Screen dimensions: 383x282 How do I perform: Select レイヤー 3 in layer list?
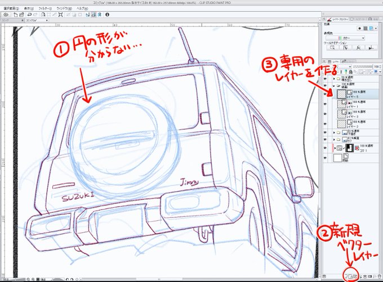tap(355, 114)
